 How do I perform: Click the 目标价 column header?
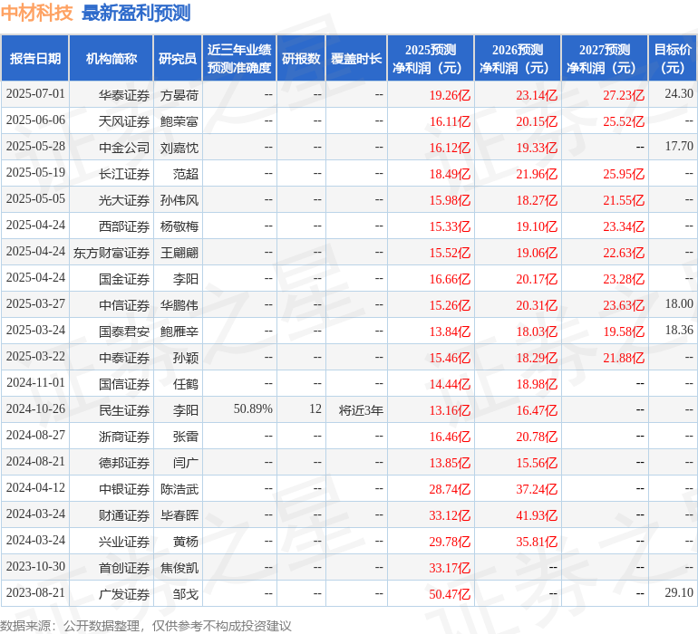(x=673, y=58)
